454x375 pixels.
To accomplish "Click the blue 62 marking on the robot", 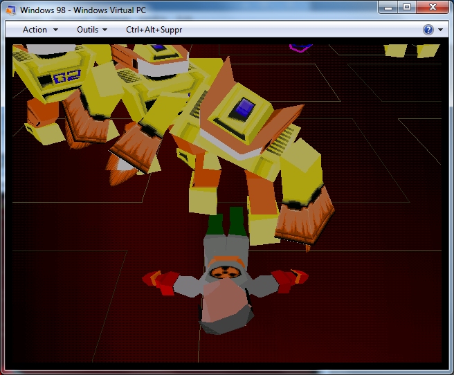I will point(66,77).
